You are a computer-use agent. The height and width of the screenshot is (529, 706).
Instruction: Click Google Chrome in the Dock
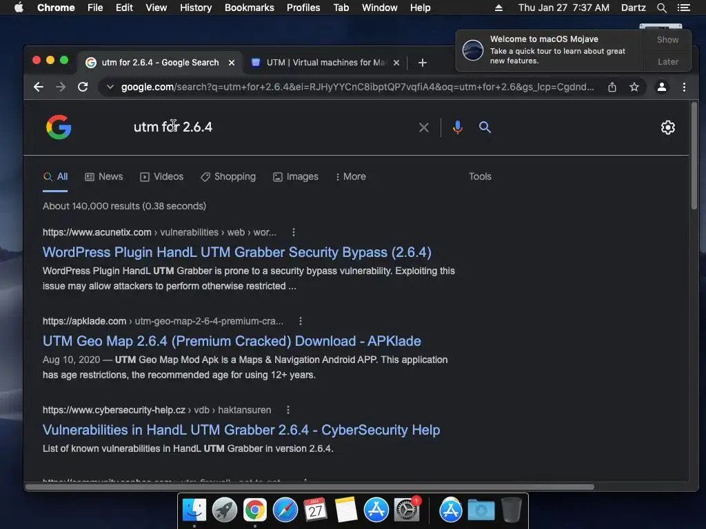click(x=255, y=510)
